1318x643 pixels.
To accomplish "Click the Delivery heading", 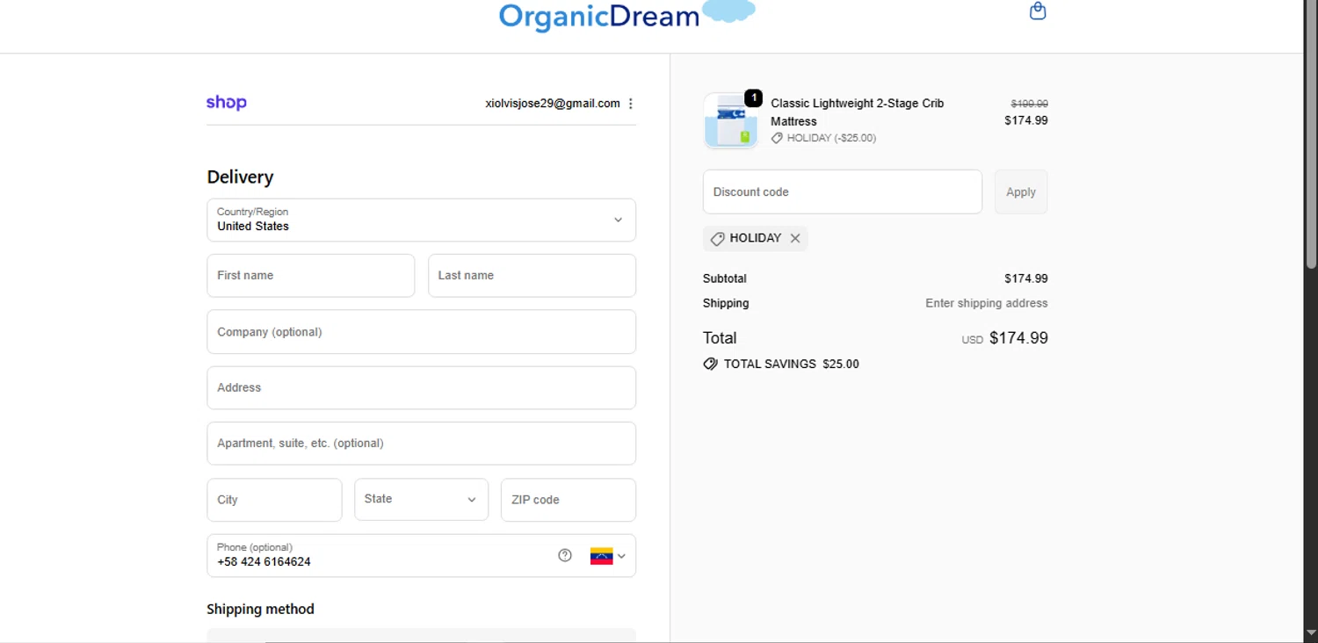I will pos(240,177).
